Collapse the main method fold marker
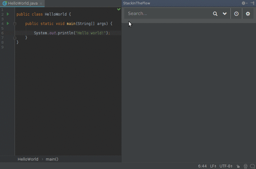 [15, 24]
